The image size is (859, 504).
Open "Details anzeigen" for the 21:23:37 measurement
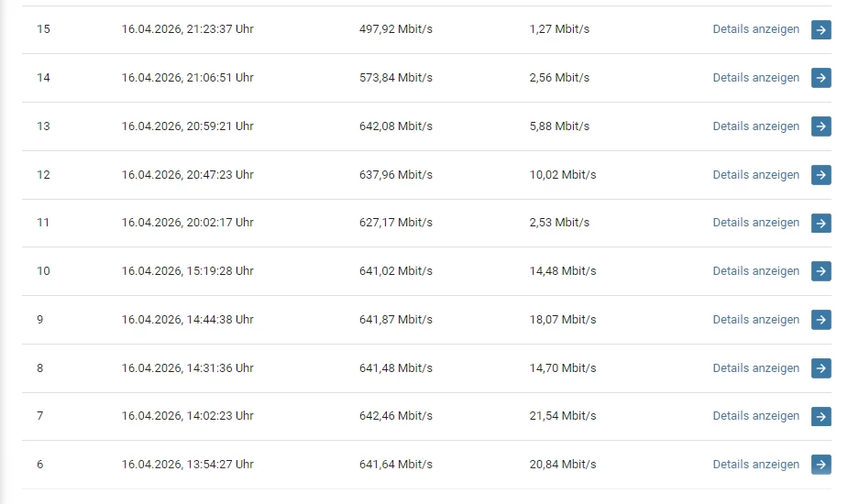(x=755, y=29)
